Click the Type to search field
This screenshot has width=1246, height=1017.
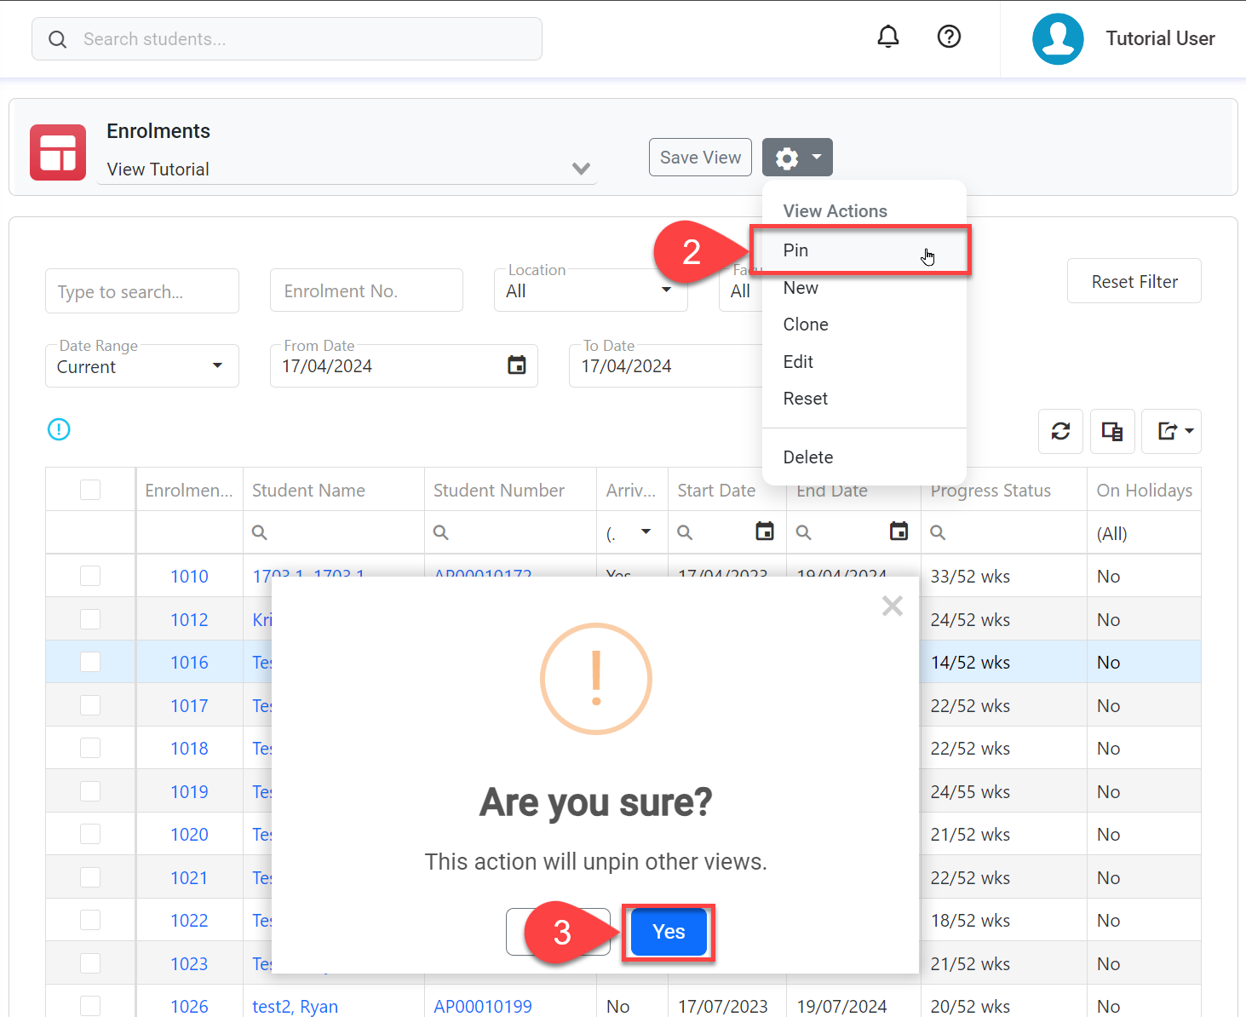(x=141, y=291)
